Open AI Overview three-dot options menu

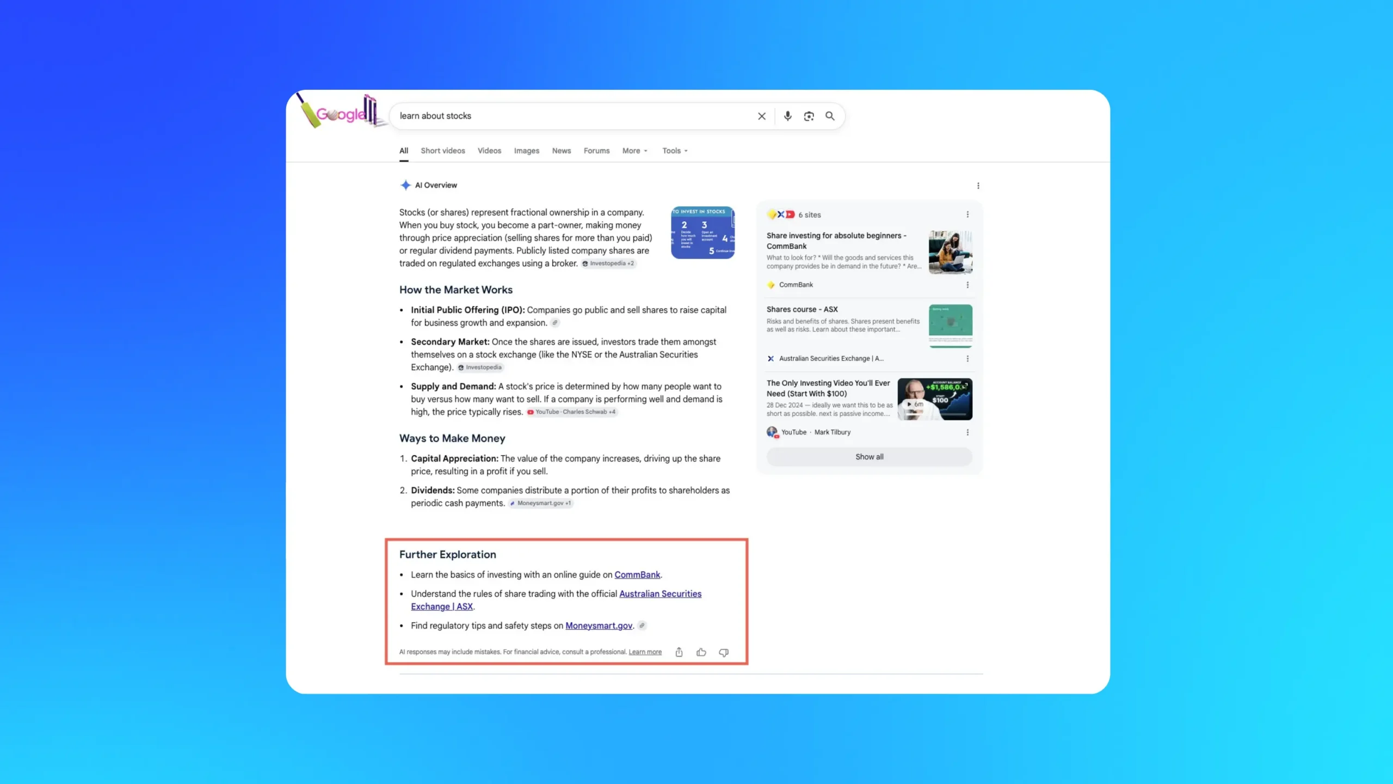[978, 186]
